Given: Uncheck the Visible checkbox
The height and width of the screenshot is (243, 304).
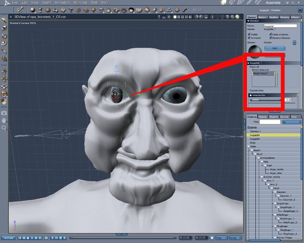Looking at the screenshot, I should tap(249, 34).
